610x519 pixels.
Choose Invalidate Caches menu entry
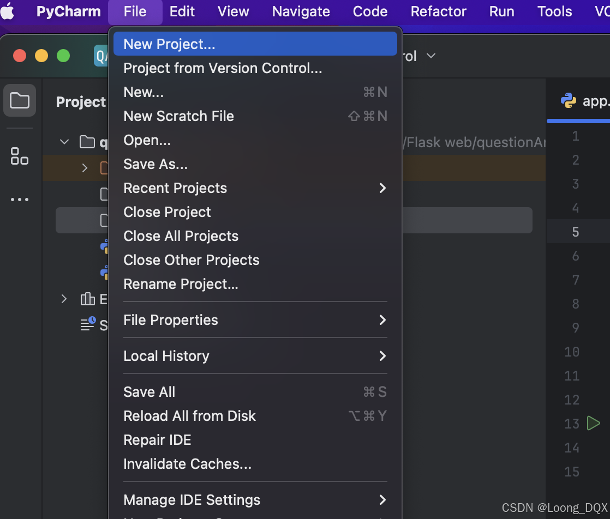click(187, 464)
